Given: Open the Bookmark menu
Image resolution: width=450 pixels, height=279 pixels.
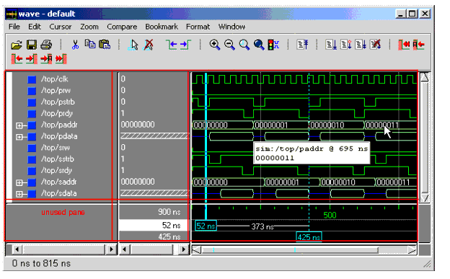Looking at the screenshot, I should click(x=162, y=27).
